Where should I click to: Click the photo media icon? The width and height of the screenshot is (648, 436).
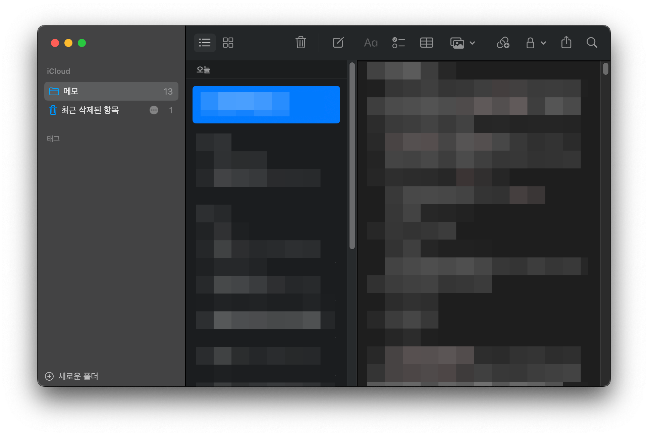pyautogui.click(x=457, y=43)
